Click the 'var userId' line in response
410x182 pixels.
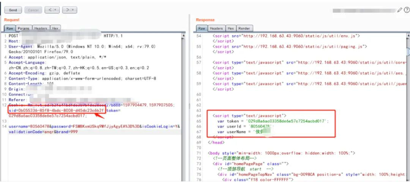click(246, 126)
